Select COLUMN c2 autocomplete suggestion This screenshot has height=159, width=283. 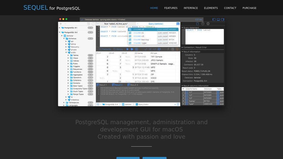(153, 29)
